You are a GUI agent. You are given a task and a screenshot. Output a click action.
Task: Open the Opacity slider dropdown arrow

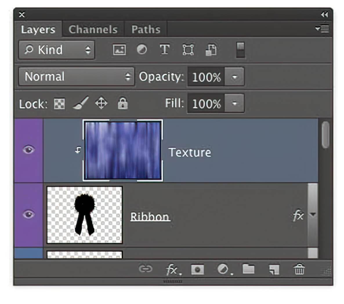click(234, 77)
